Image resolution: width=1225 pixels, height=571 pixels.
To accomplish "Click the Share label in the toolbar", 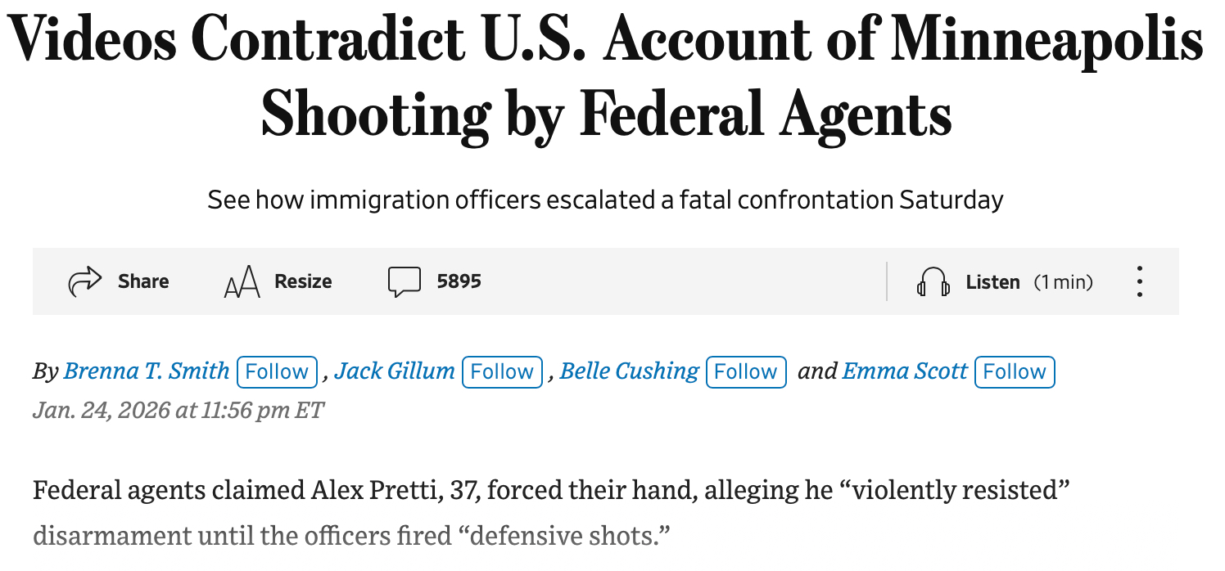I will (143, 281).
